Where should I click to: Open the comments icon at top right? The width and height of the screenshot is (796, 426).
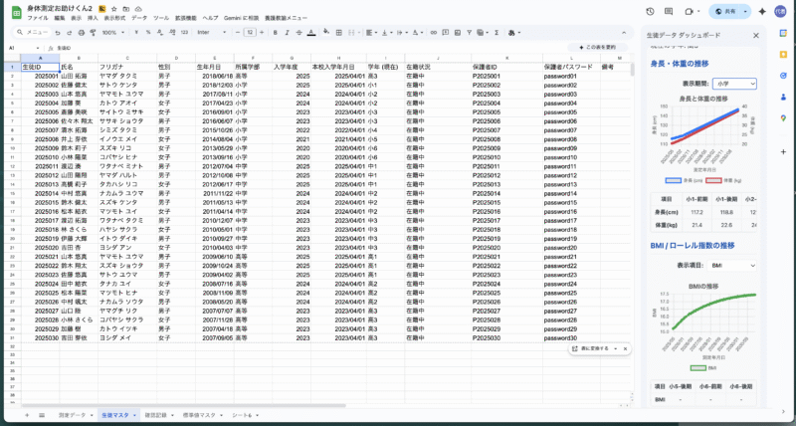click(x=670, y=12)
